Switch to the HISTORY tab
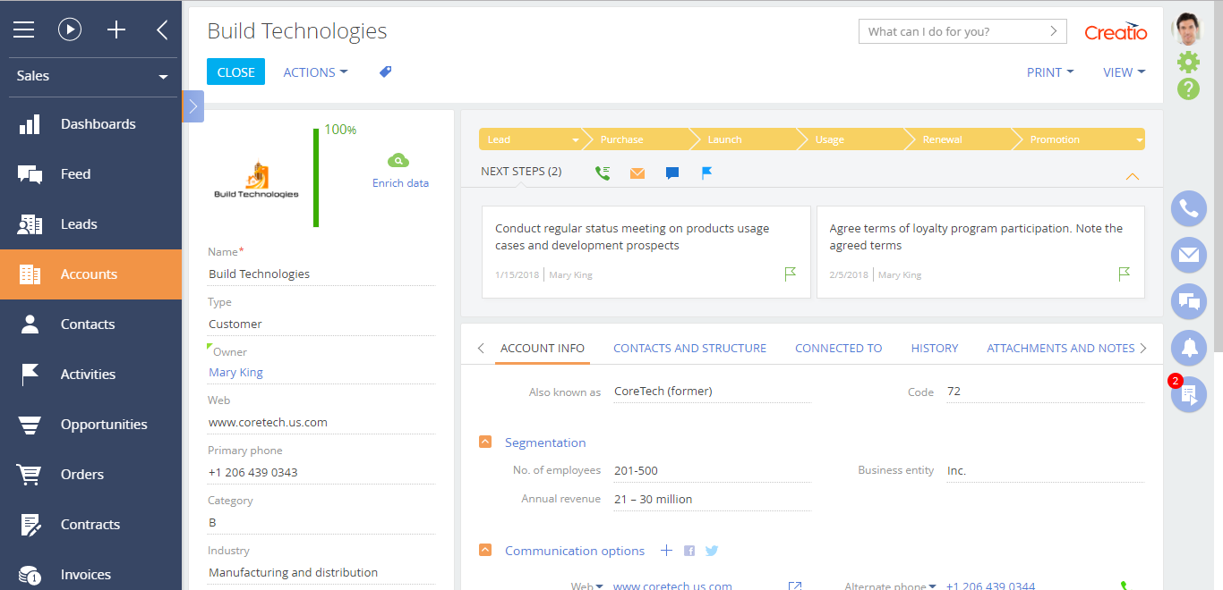Image resolution: width=1223 pixels, height=590 pixels. pyautogui.click(x=935, y=349)
